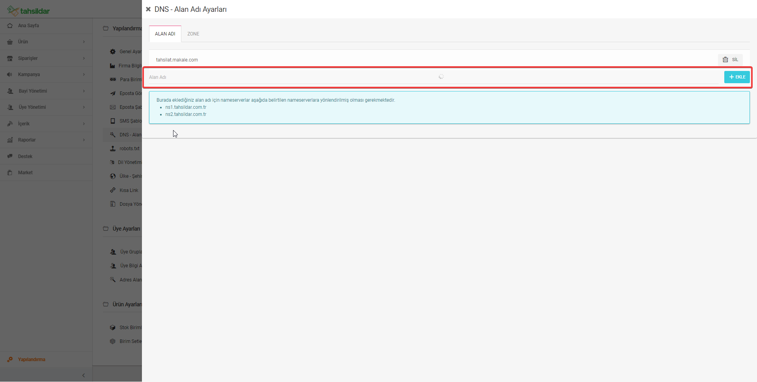Click the Genel Ayarlar gear icon
This screenshot has height=382, width=757.
(113, 52)
